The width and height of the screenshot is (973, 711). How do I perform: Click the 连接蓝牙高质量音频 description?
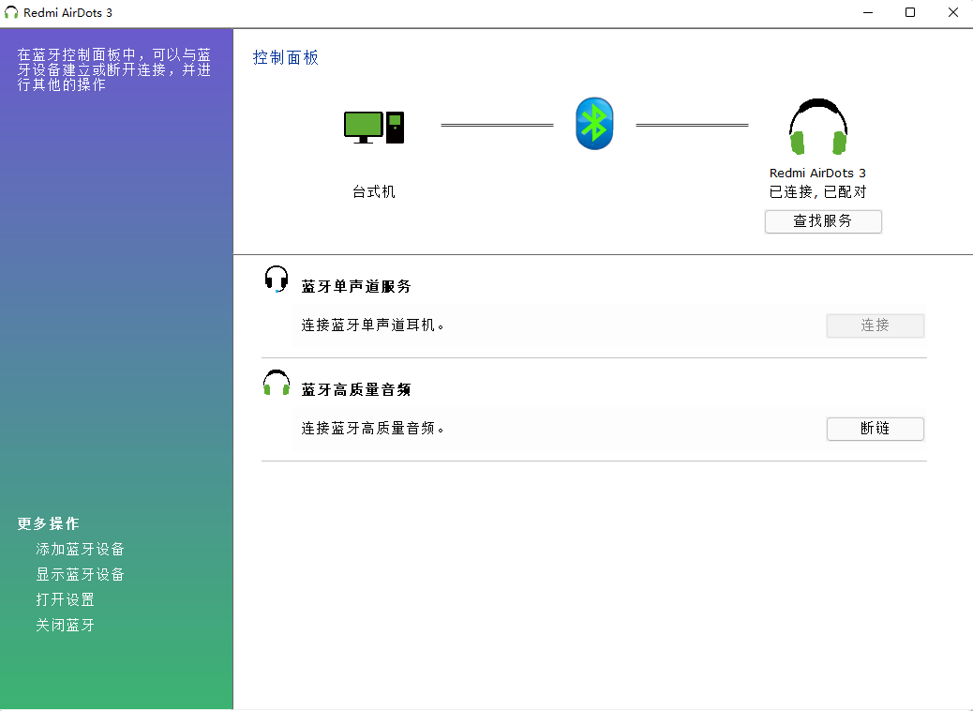click(372, 428)
